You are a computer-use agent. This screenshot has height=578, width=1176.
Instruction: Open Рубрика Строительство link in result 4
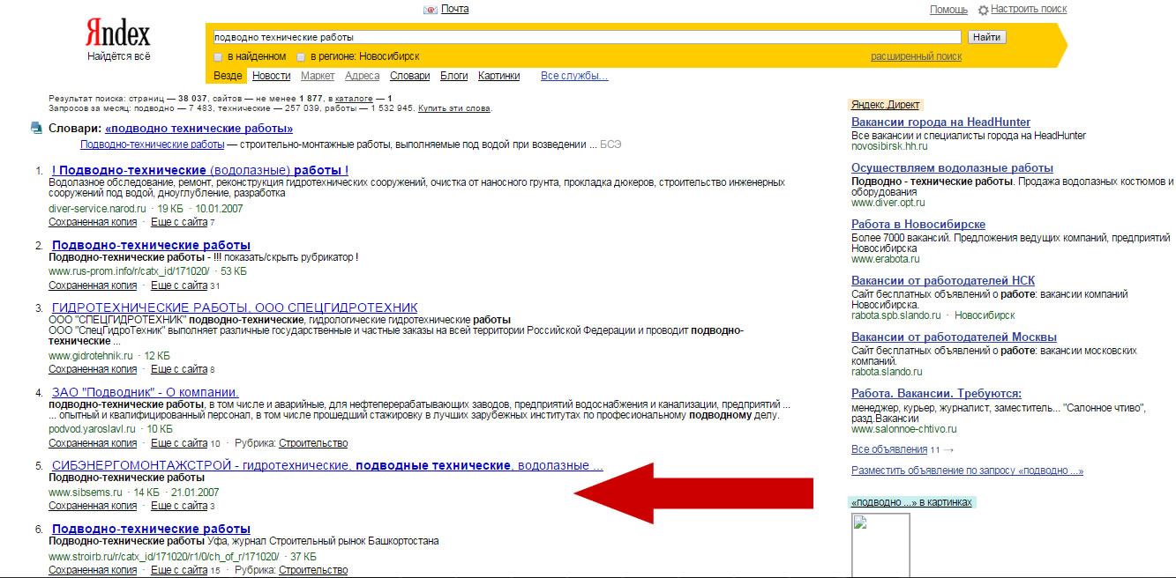(313, 443)
